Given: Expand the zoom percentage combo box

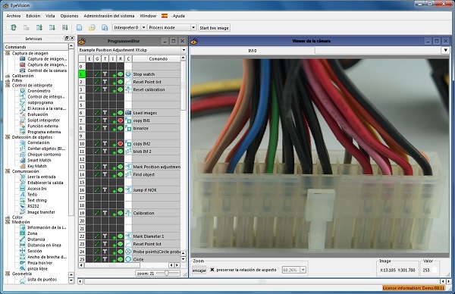Looking at the screenshot, I should [x=303, y=270].
